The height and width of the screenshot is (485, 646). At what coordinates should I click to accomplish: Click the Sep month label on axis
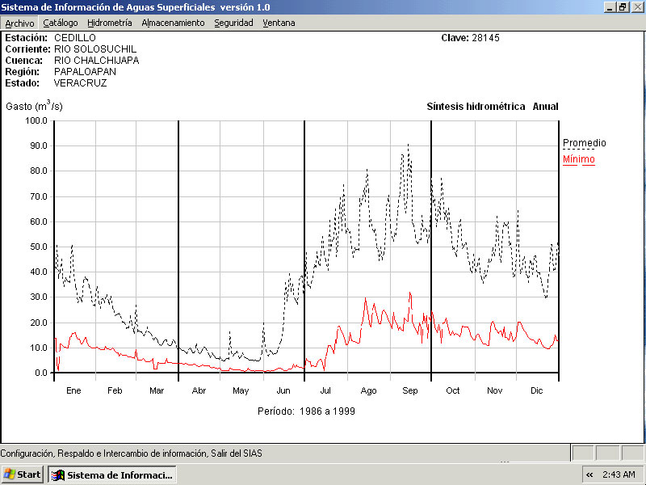pyautogui.click(x=410, y=390)
